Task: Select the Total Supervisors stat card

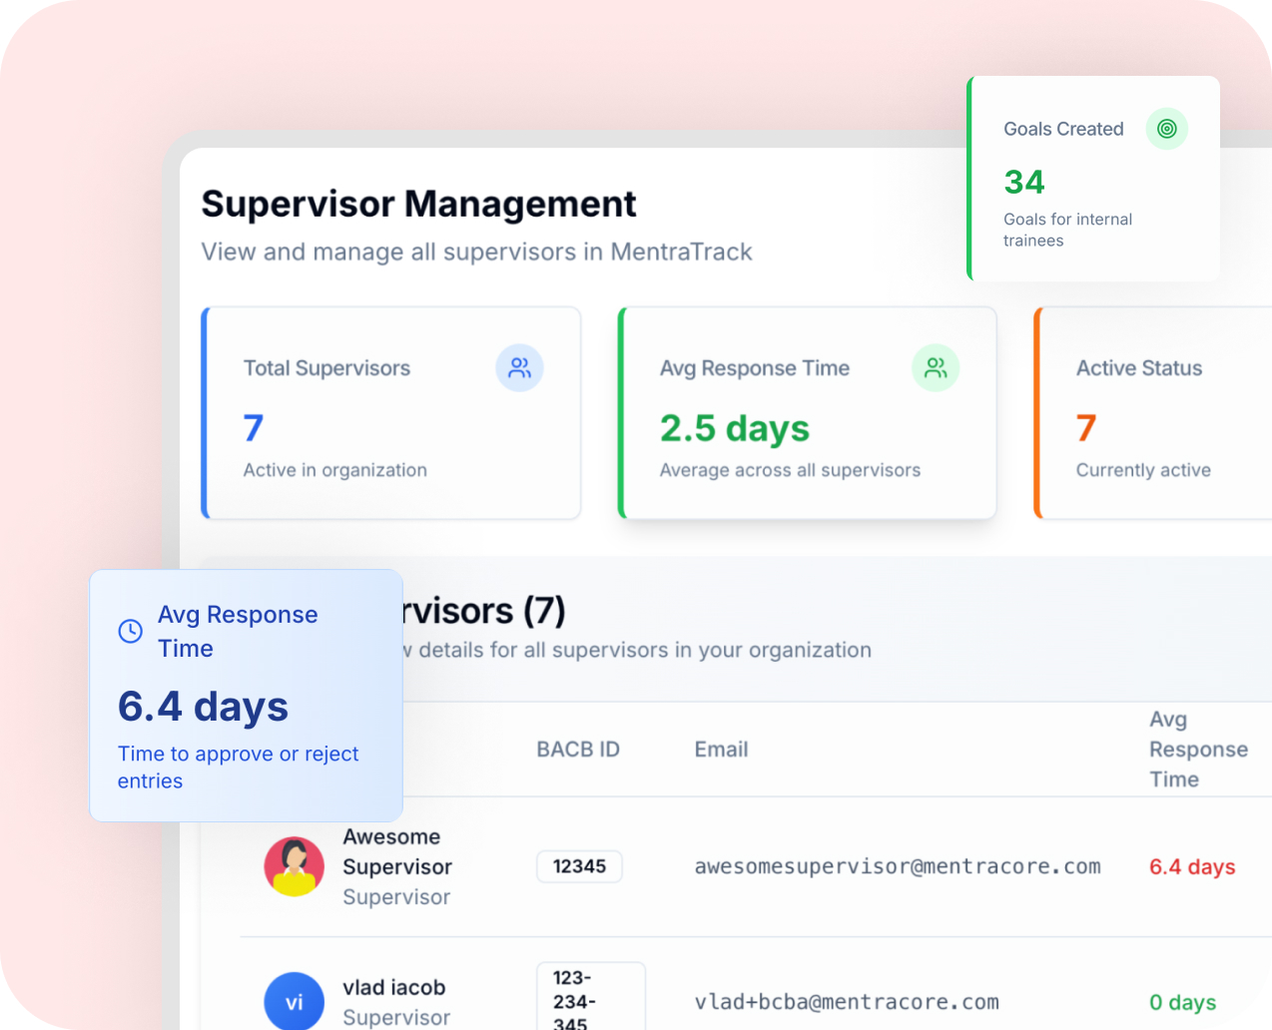Action: [x=391, y=412]
